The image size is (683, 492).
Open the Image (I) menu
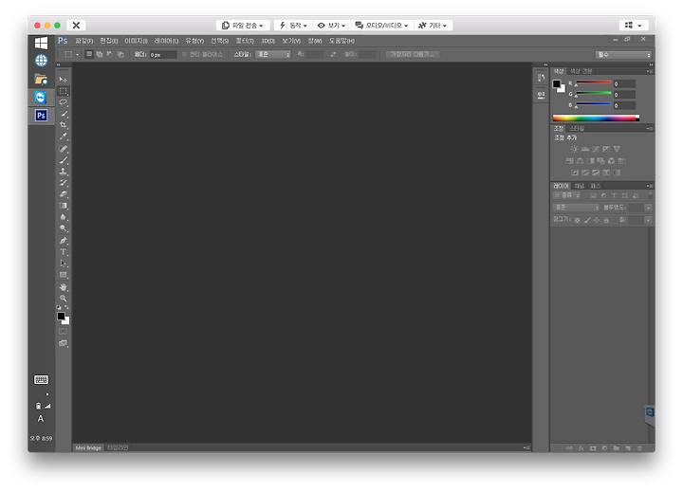[x=136, y=41]
